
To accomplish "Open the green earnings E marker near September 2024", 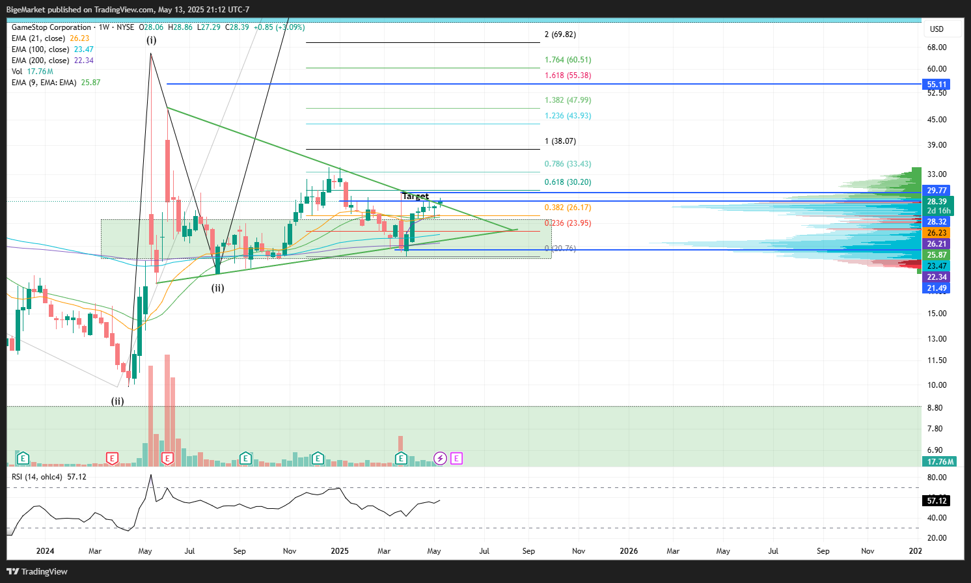I will click(245, 459).
